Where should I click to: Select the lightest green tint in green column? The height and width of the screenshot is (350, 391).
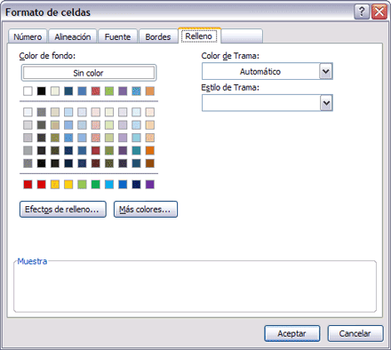[109, 112]
